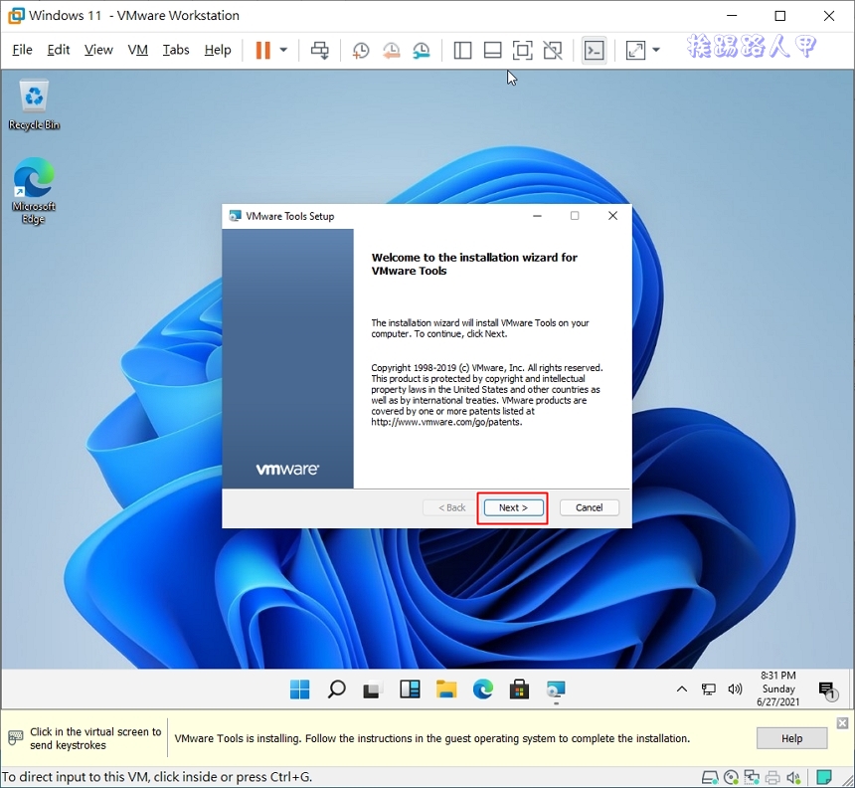Revert the VM to its snapshot
Image resolution: width=855 pixels, height=788 pixels.
point(390,49)
